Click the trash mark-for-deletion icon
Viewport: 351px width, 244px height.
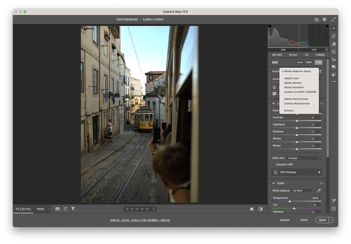(154, 209)
